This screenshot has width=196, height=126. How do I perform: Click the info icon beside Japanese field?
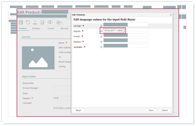pos(101,47)
